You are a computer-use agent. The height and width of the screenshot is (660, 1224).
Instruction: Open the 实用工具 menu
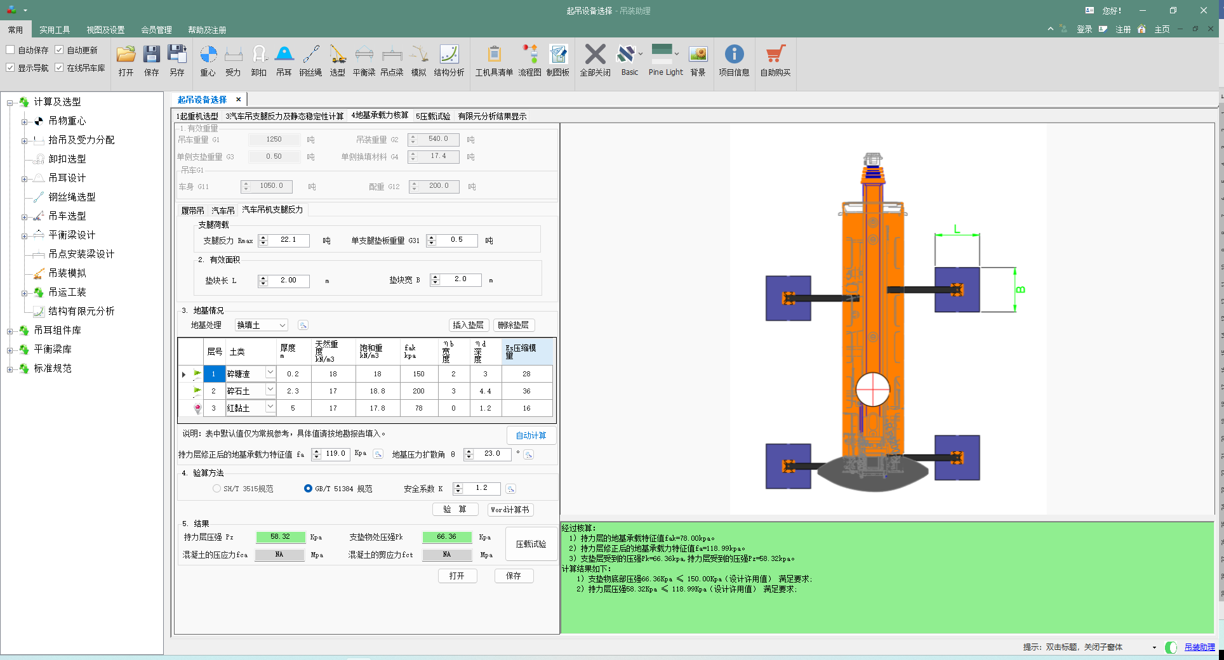[x=55, y=30]
